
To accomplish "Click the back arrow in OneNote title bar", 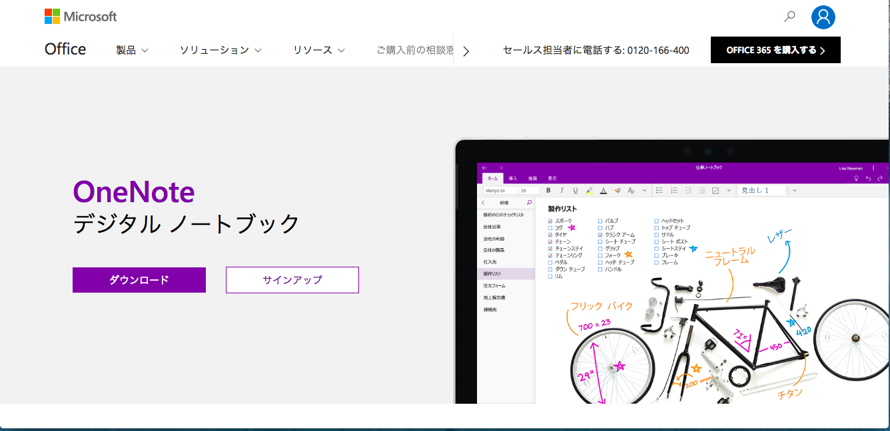I will (485, 168).
